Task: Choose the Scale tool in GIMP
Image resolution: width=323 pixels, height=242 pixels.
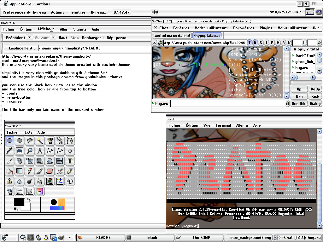Action: pyautogui.click(x=29, y=161)
